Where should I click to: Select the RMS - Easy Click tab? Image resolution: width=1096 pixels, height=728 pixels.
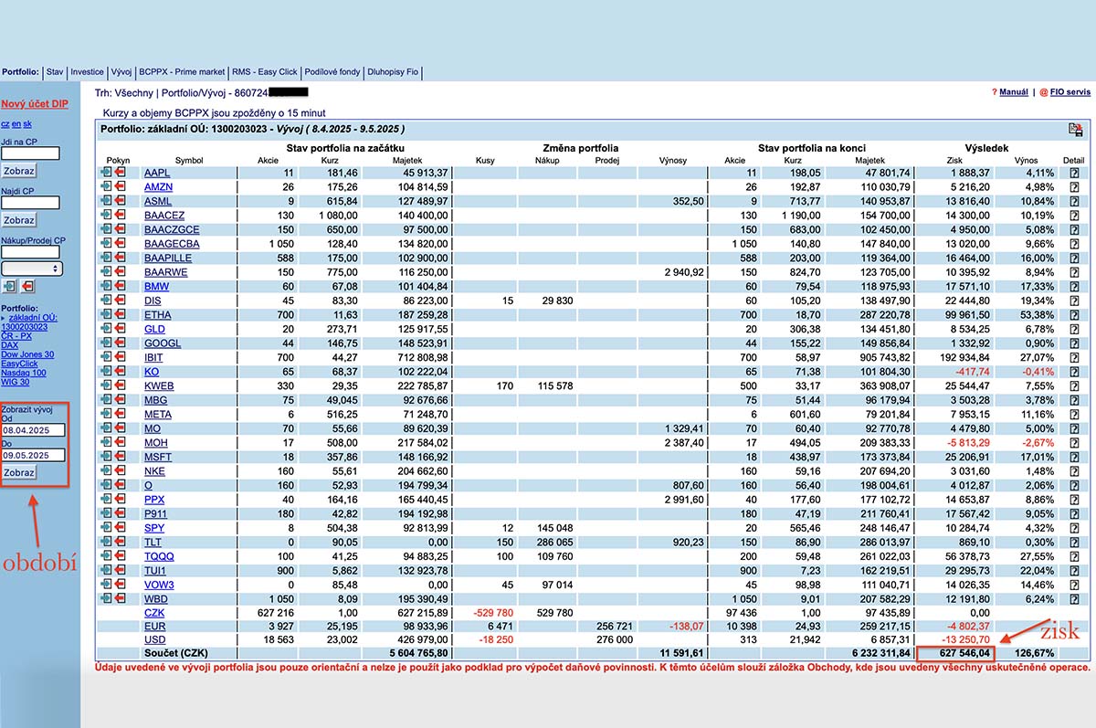click(x=265, y=72)
